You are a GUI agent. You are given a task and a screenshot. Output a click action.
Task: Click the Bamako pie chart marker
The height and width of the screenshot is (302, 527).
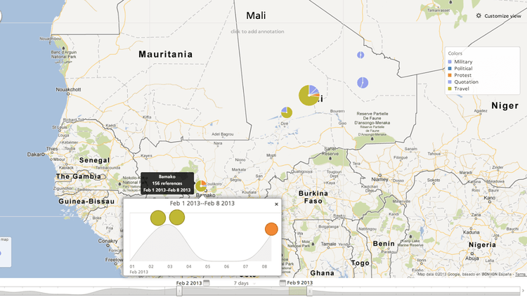(x=202, y=186)
